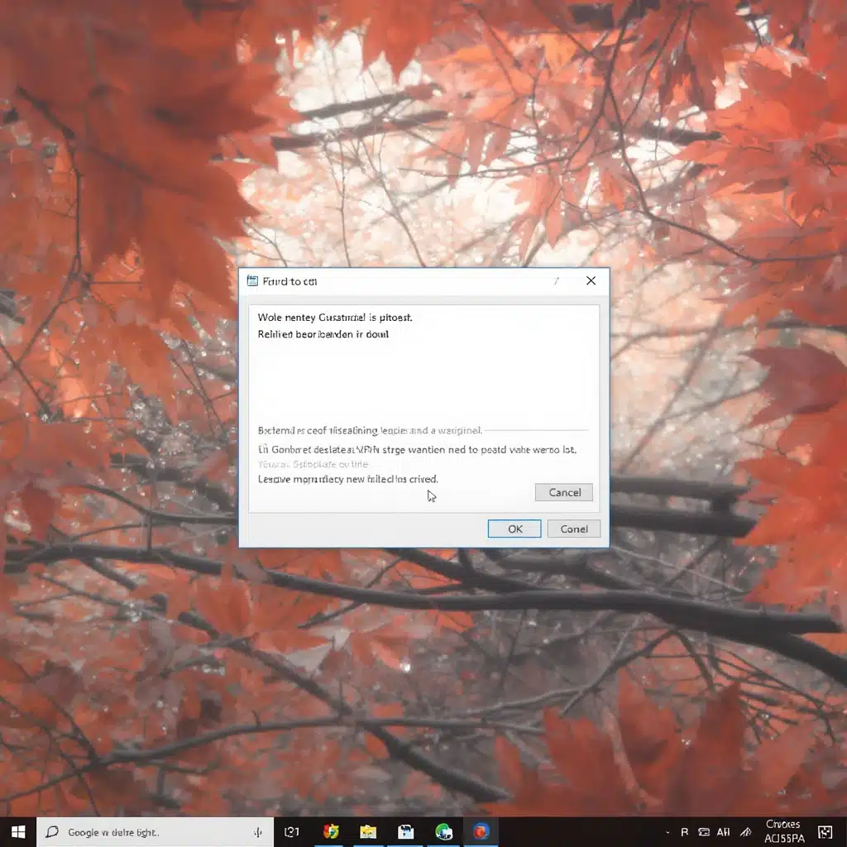
Task: Click the Cancel button in the dialog
Action: (x=563, y=492)
